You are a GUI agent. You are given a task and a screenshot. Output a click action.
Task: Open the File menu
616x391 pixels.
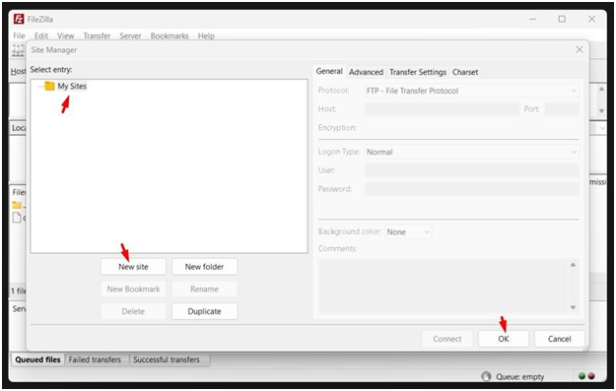point(19,35)
